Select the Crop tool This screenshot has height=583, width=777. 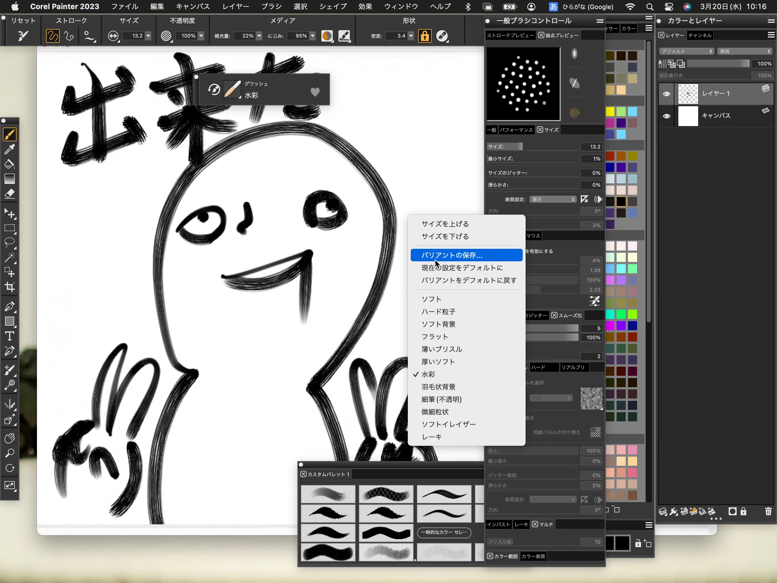pyautogui.click(x=9, y=287)
